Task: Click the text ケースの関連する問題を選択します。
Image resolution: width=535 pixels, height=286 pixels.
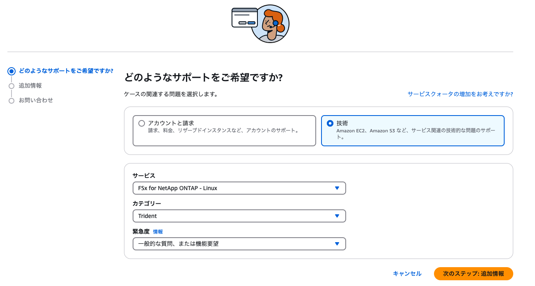Action: 171,94
